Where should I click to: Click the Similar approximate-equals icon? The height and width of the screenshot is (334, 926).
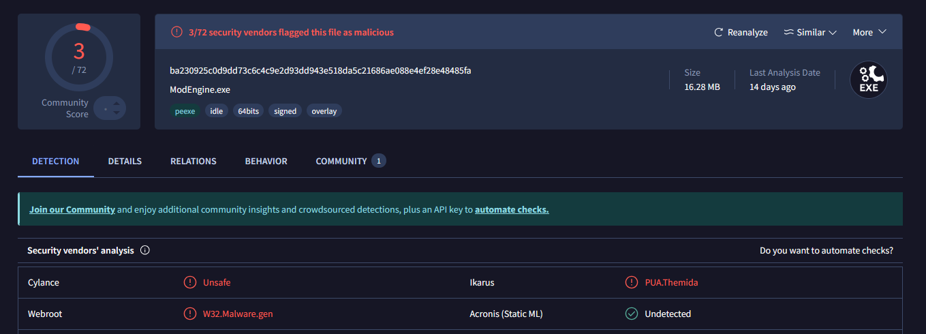(788, 32)
